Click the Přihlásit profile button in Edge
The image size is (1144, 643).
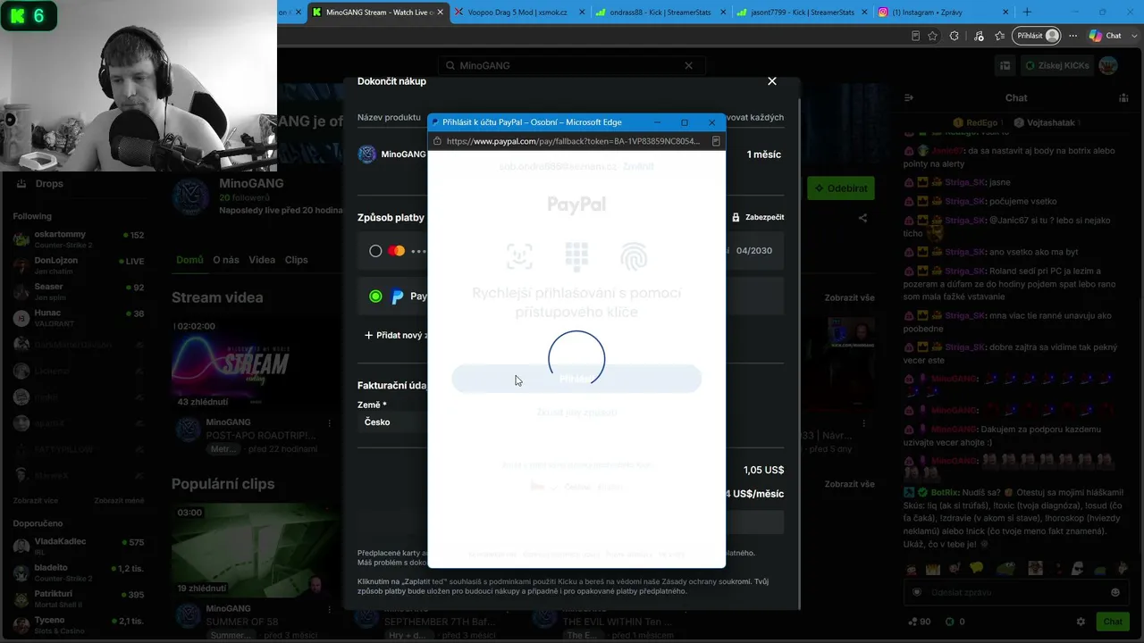tap(1037, 36)
